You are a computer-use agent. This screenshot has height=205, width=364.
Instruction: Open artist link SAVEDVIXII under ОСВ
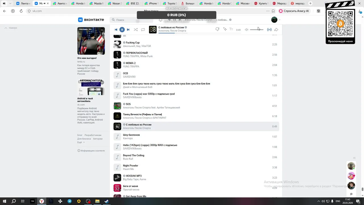coord(129,77)
